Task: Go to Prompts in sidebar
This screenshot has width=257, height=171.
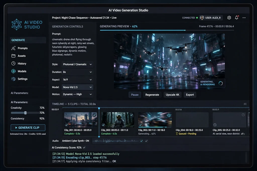Action: click(23, 48)
